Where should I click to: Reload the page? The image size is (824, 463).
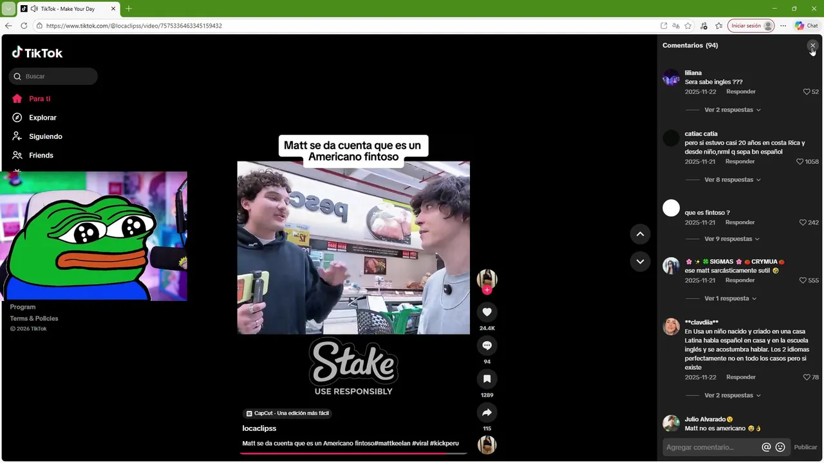[24, 26]
